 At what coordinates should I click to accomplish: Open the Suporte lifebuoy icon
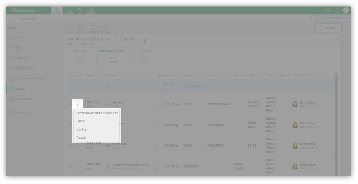tap(81, 28)
